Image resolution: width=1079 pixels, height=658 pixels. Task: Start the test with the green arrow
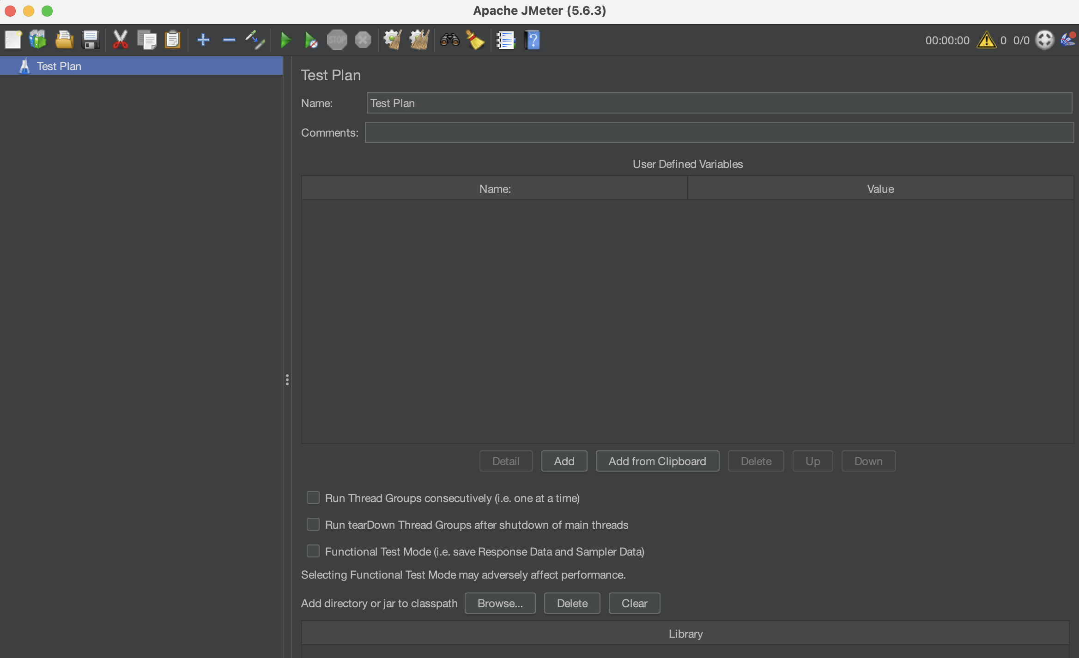[285, 40]
